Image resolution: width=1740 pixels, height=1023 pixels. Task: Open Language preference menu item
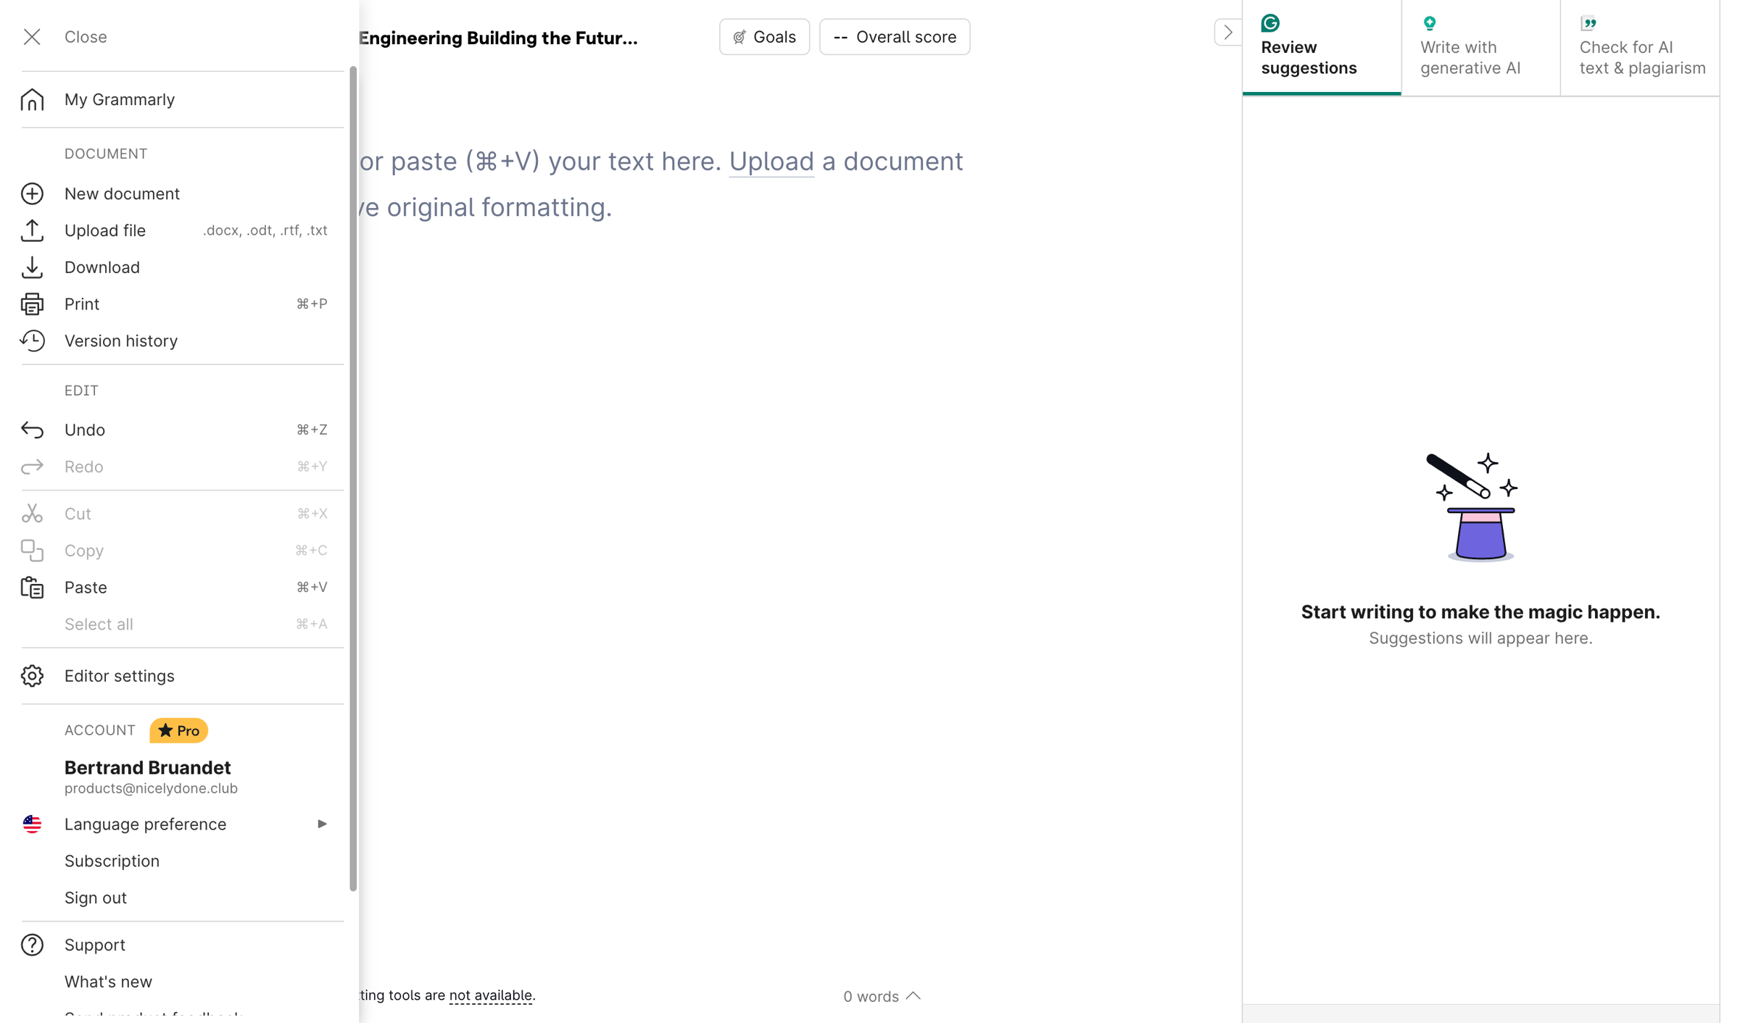coord(183,824)
